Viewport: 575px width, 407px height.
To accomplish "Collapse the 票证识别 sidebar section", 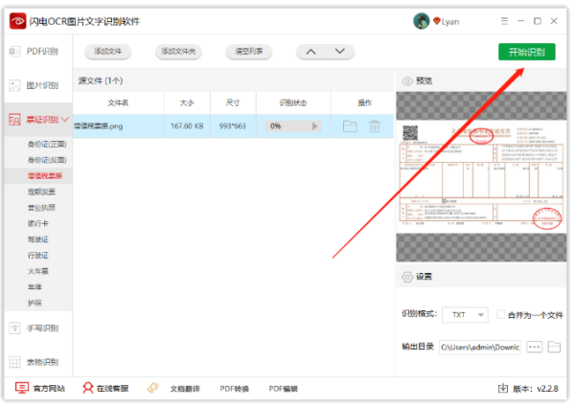I will [65, 120].
